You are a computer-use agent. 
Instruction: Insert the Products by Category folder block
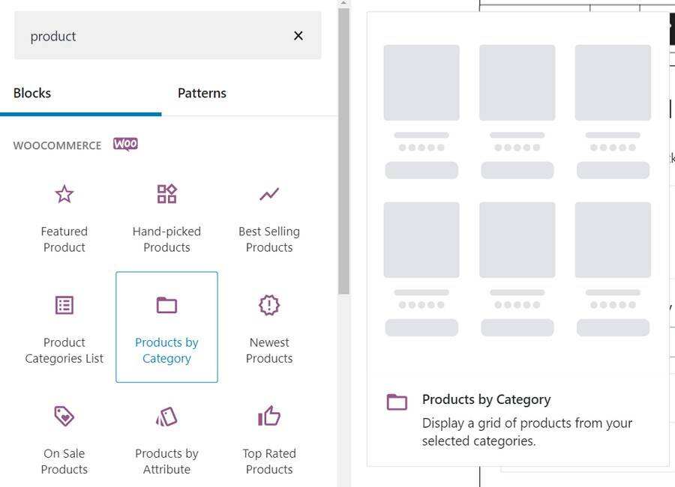coord(166,327)
